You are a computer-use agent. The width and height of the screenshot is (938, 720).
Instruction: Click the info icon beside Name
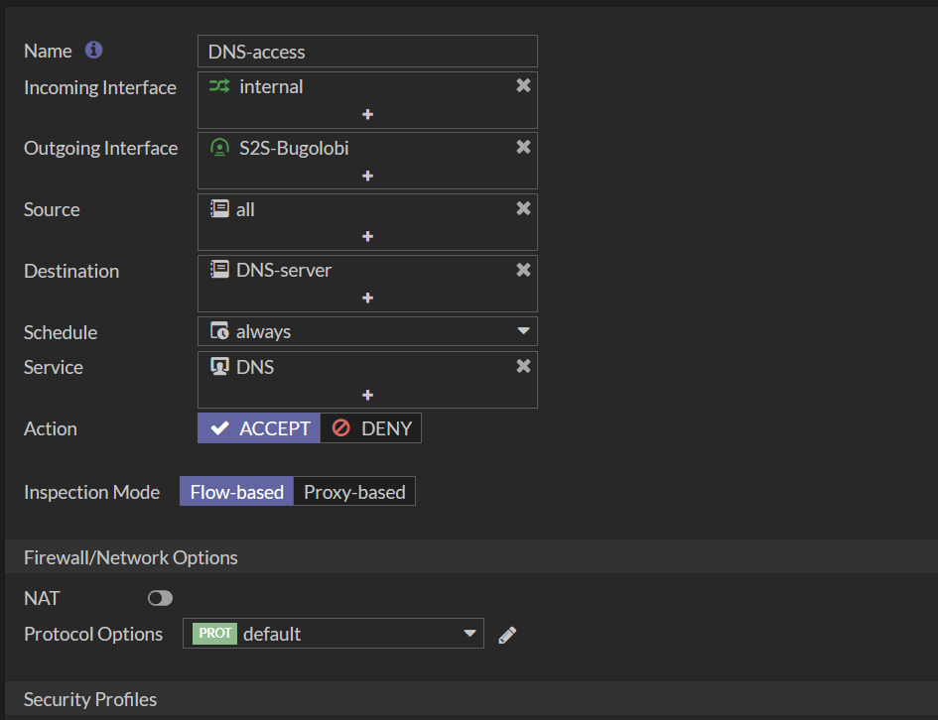tap(94, 50)
